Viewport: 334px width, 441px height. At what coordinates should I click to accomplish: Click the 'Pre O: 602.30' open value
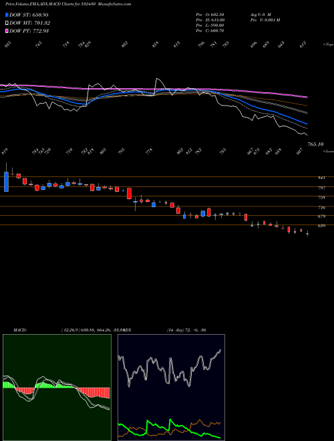point(210,15)
